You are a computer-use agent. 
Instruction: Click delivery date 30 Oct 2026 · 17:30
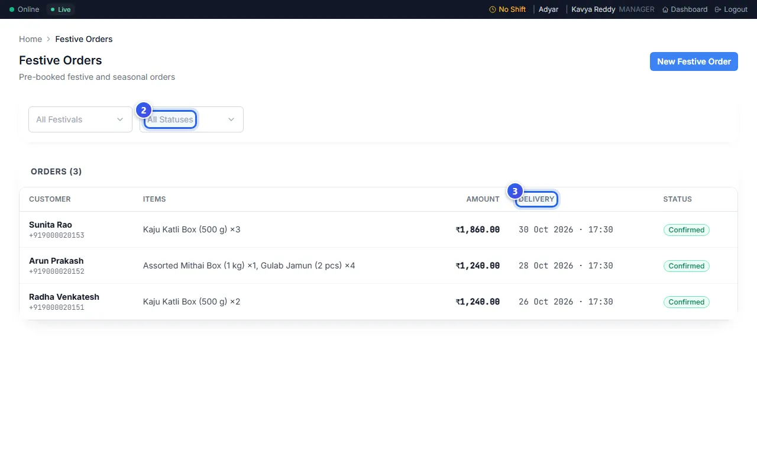[566, 229]
